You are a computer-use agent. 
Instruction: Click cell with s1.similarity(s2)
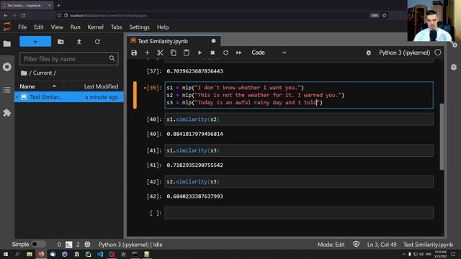point(299,119)
